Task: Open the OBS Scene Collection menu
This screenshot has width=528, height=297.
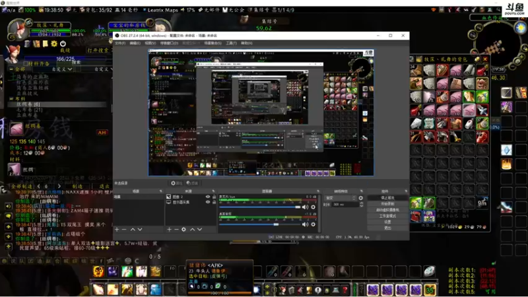Action: point(213,43)
